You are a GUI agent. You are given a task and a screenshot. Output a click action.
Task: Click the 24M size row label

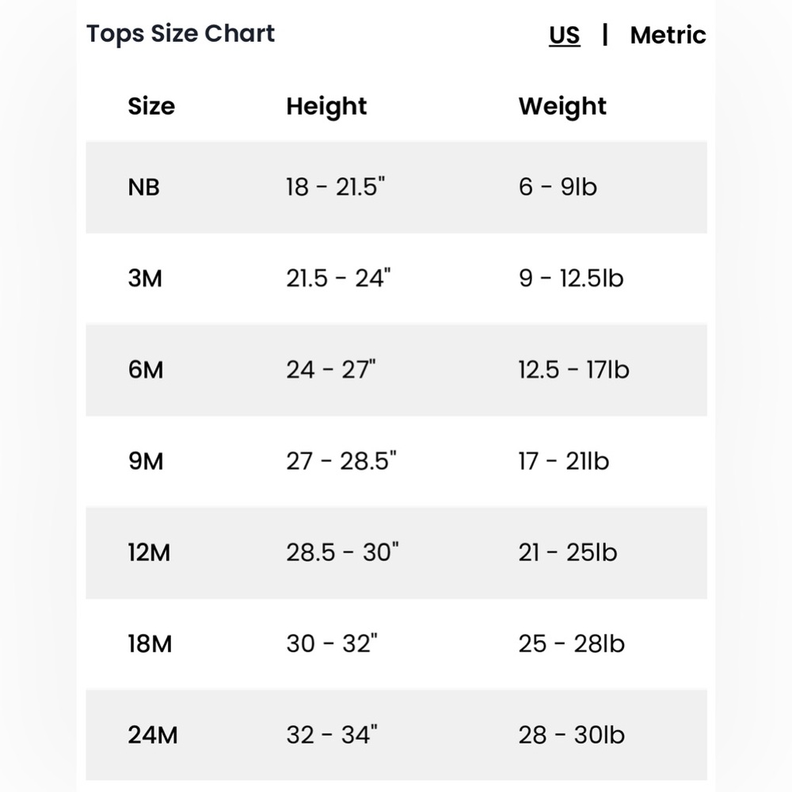coord(153,735)
